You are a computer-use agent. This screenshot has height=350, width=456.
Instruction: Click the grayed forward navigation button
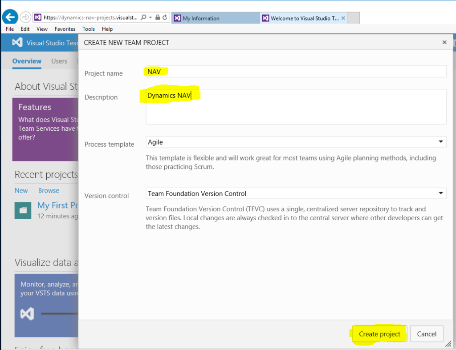[25, 17]
